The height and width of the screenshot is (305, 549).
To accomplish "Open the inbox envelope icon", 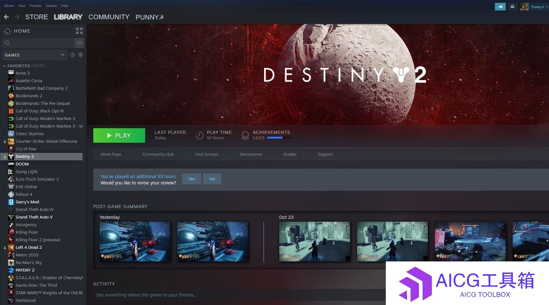I will [512, 7].
